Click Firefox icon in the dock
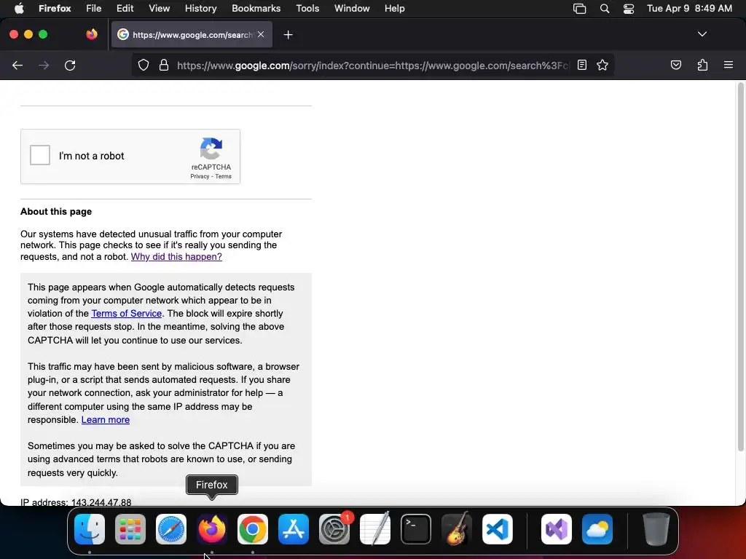 (x=212, y=529)
